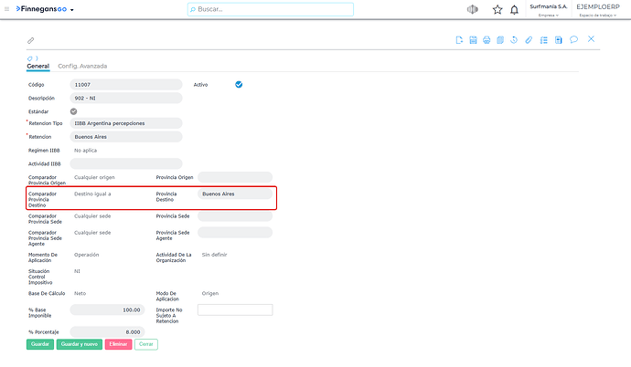Click the Importe No Sujeto A Retencion field
The width and height of the screenshot is (631, 367).
[235, 309]
